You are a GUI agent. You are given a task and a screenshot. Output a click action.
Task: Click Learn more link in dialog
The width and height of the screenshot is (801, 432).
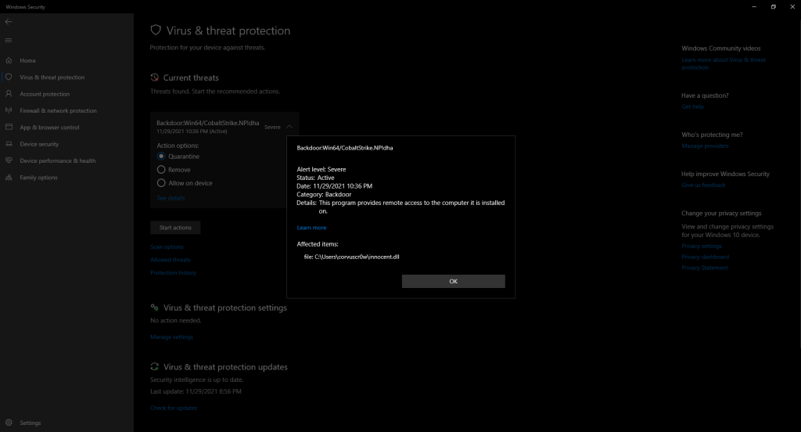pos(311,228)
